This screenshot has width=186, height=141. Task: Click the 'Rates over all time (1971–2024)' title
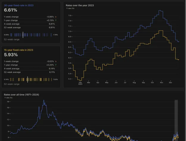(x=21, y=95)
